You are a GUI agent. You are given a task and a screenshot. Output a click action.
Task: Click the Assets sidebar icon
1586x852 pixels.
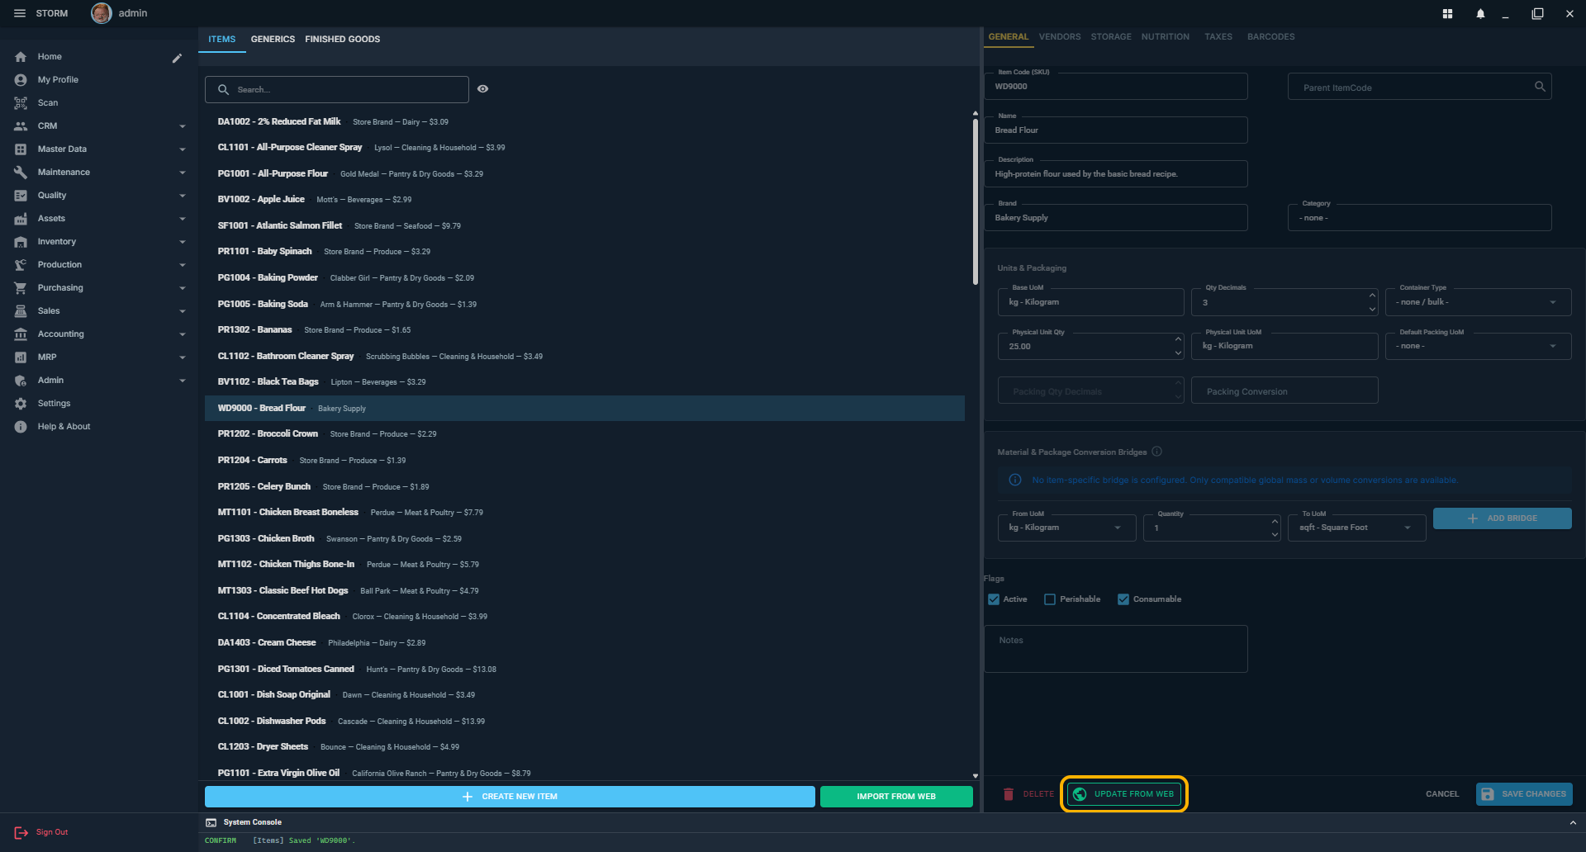[x=21, y=219]
